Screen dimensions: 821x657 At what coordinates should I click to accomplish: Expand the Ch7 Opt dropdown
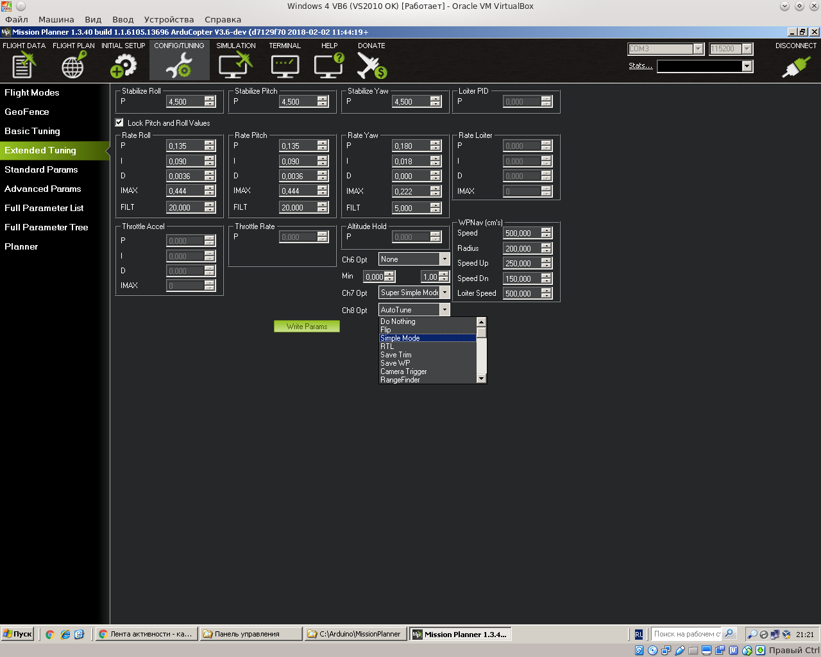444,293
